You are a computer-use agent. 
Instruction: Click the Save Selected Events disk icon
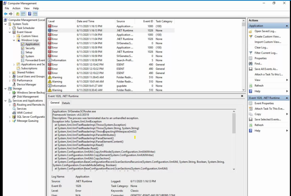click(250, 120)
